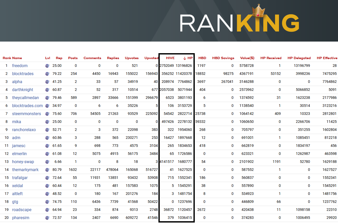Click the level badge icon for gtg
The height and width of the screenshot is (223, 338).
click(47, 202)
